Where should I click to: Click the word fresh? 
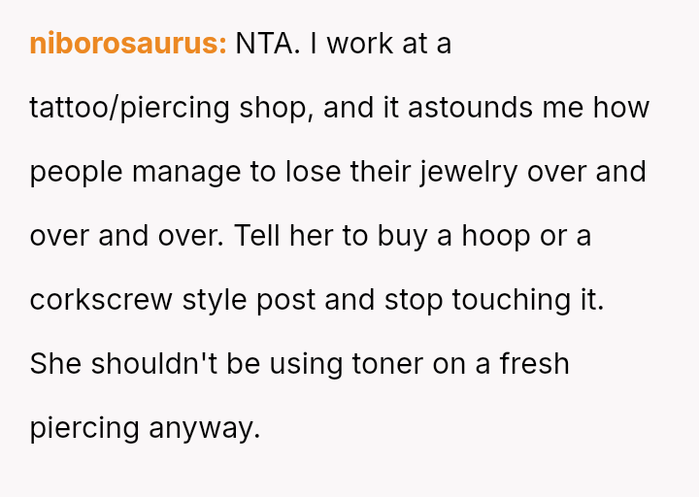tap(535, 364)
